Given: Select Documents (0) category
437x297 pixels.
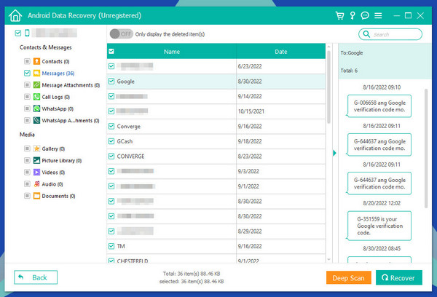Looking at the screenshot, I should click(58, 196).
